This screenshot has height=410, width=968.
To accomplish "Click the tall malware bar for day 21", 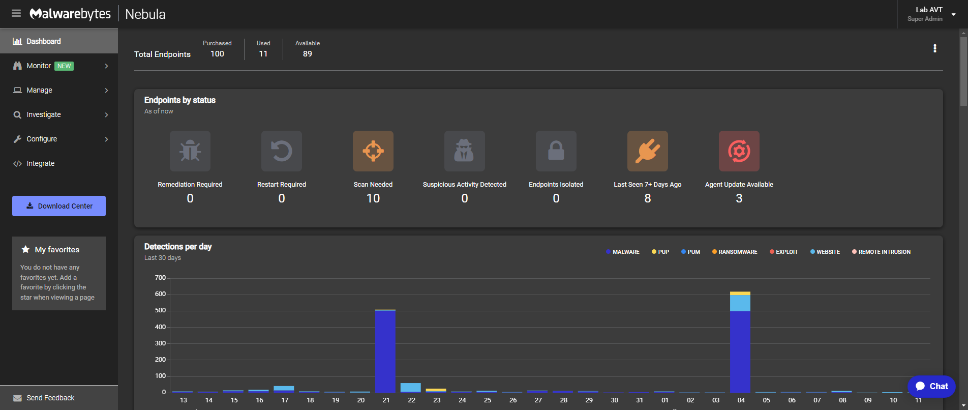I will (385, 351).
